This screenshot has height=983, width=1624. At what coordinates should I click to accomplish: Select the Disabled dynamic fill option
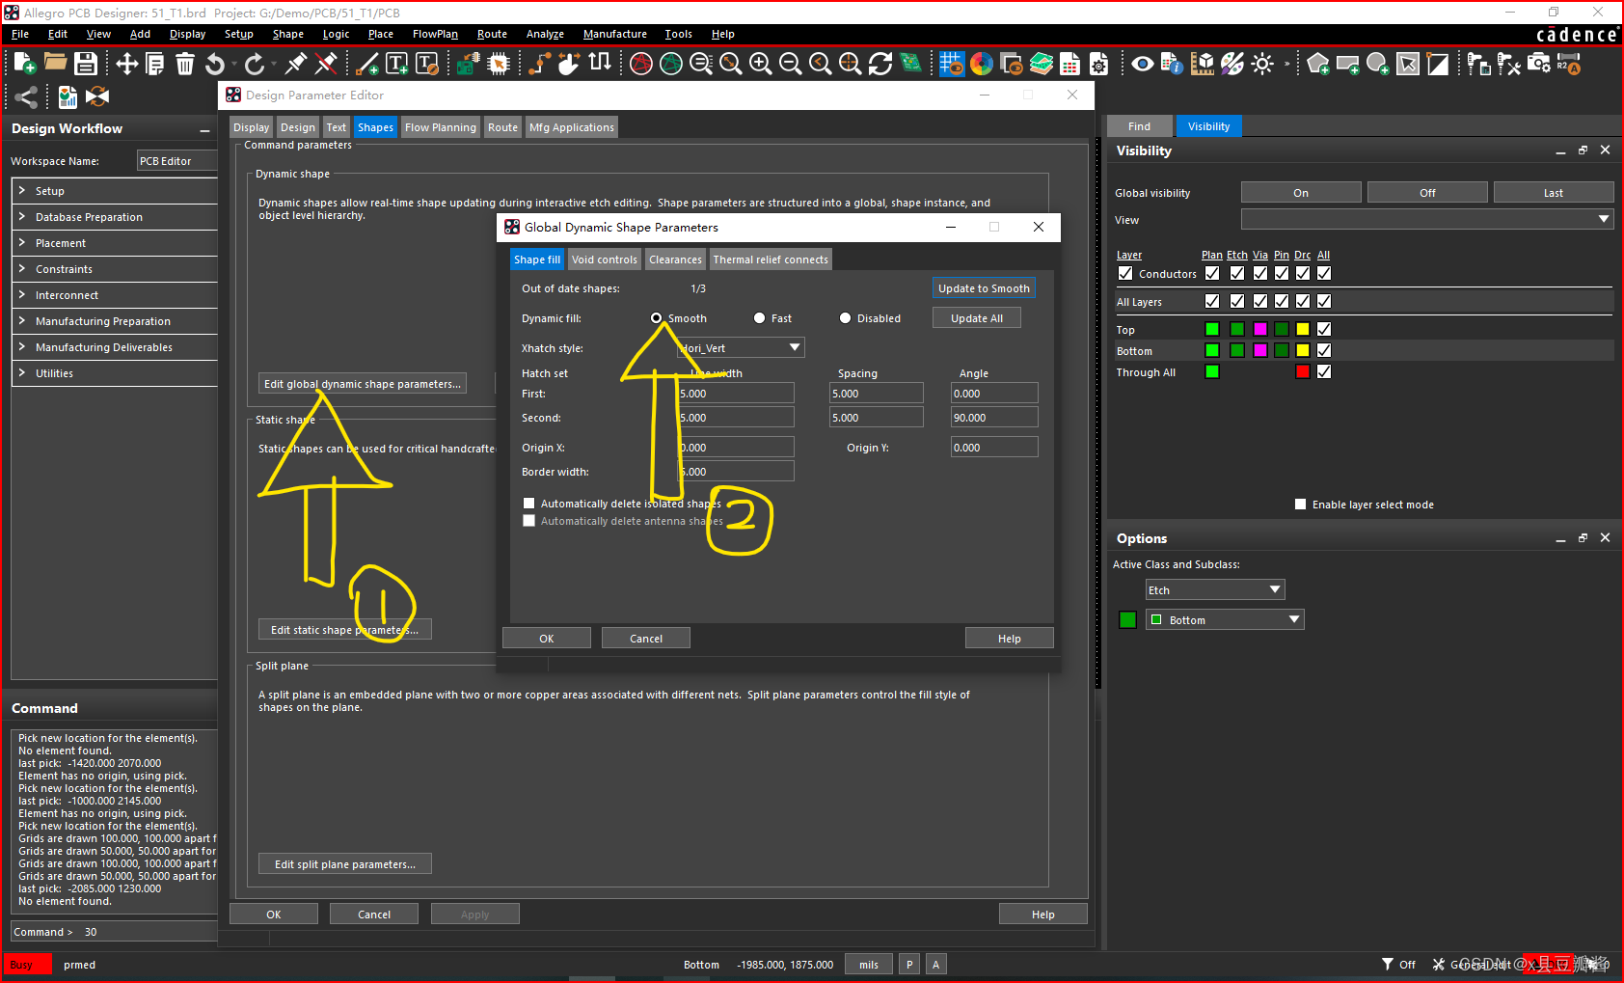click(x=845, y=318)
